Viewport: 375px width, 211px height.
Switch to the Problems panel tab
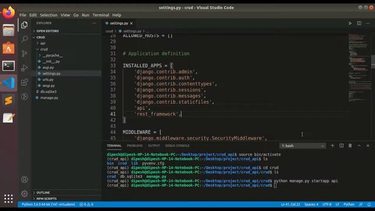[x=135, y=145]
